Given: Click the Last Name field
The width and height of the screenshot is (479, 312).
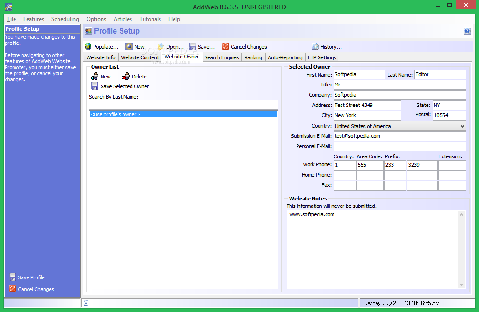Looking at the screenshot, I should point(440,74).
